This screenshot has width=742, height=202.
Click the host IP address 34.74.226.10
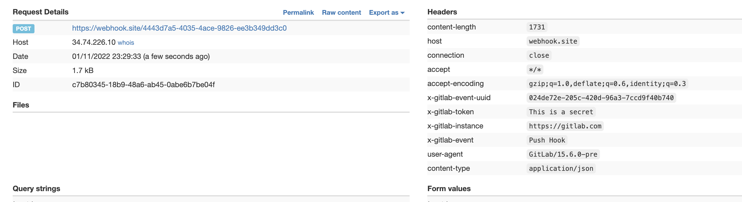[94, 42]
